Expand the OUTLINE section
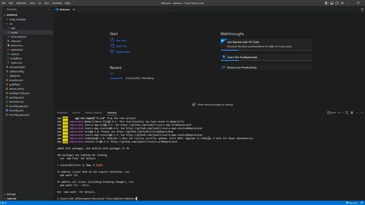The height and width of the screenshot is (205, 365). click(11, 194)
